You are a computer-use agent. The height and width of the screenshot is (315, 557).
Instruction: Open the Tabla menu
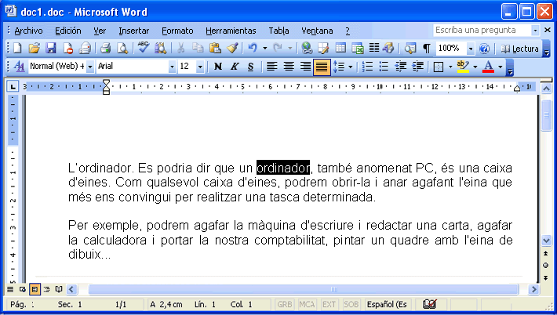point(278,31)
